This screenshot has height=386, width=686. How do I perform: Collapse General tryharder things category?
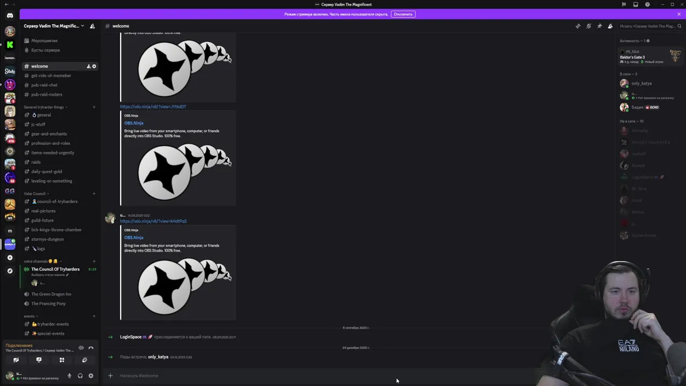[x=46, y=107]
